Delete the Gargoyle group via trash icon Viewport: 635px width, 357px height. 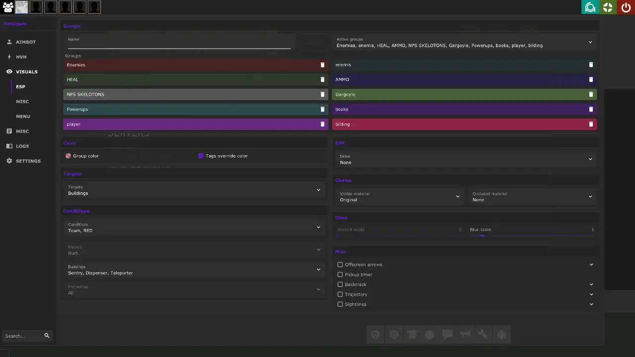[591, 94]
